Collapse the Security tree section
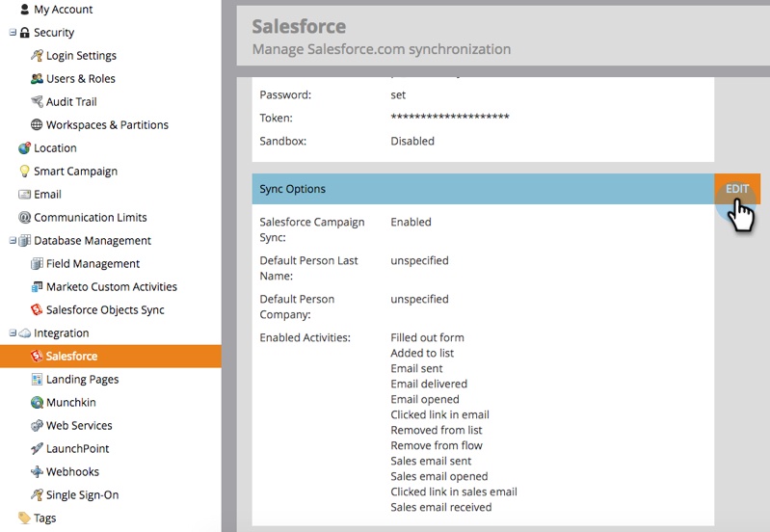 click(x=13, y=33)
